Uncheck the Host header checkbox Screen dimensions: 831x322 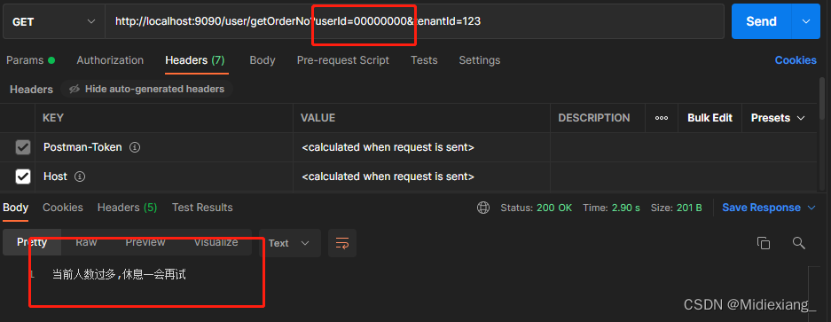[23, 177]
